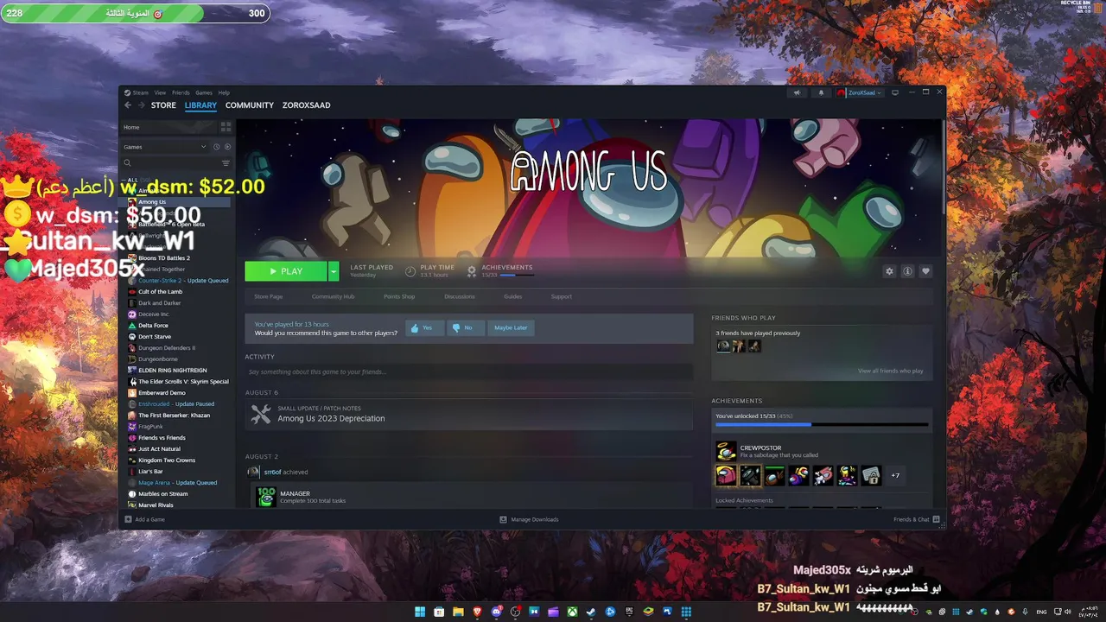Click Manage Downloads at the bottom

[530, 519]
